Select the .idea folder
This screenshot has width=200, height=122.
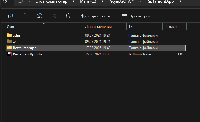click(17, 35)
